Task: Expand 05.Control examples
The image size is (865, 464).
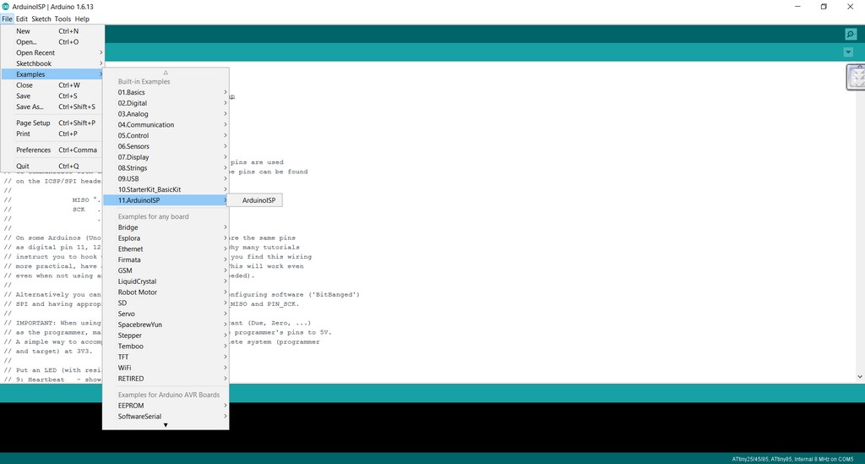Action: coord(166,136)
